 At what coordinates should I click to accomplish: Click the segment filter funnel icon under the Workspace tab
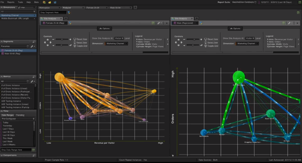click(x=69, y=13)
